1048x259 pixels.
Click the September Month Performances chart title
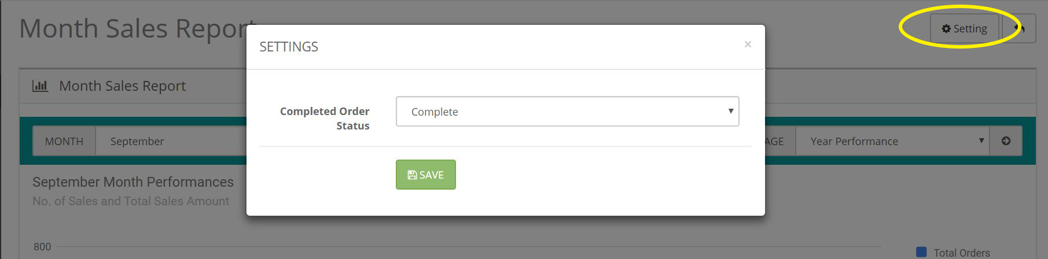(133, 182)
